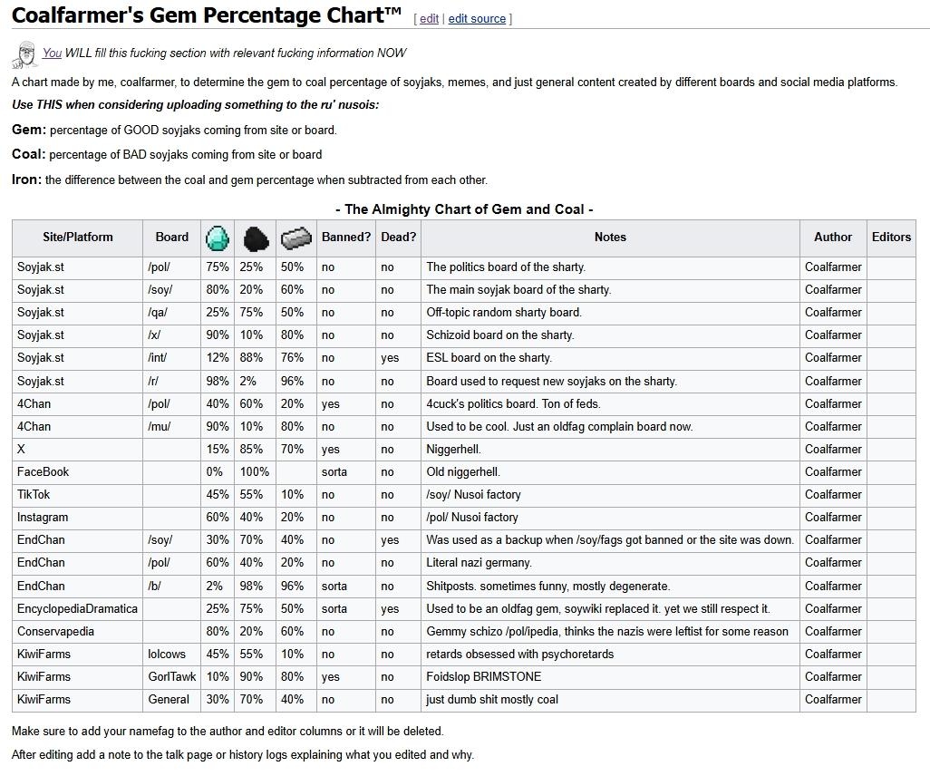The image size is (930, 776).
Task: Click the diamond gem column icon
Action: [218, 238]
